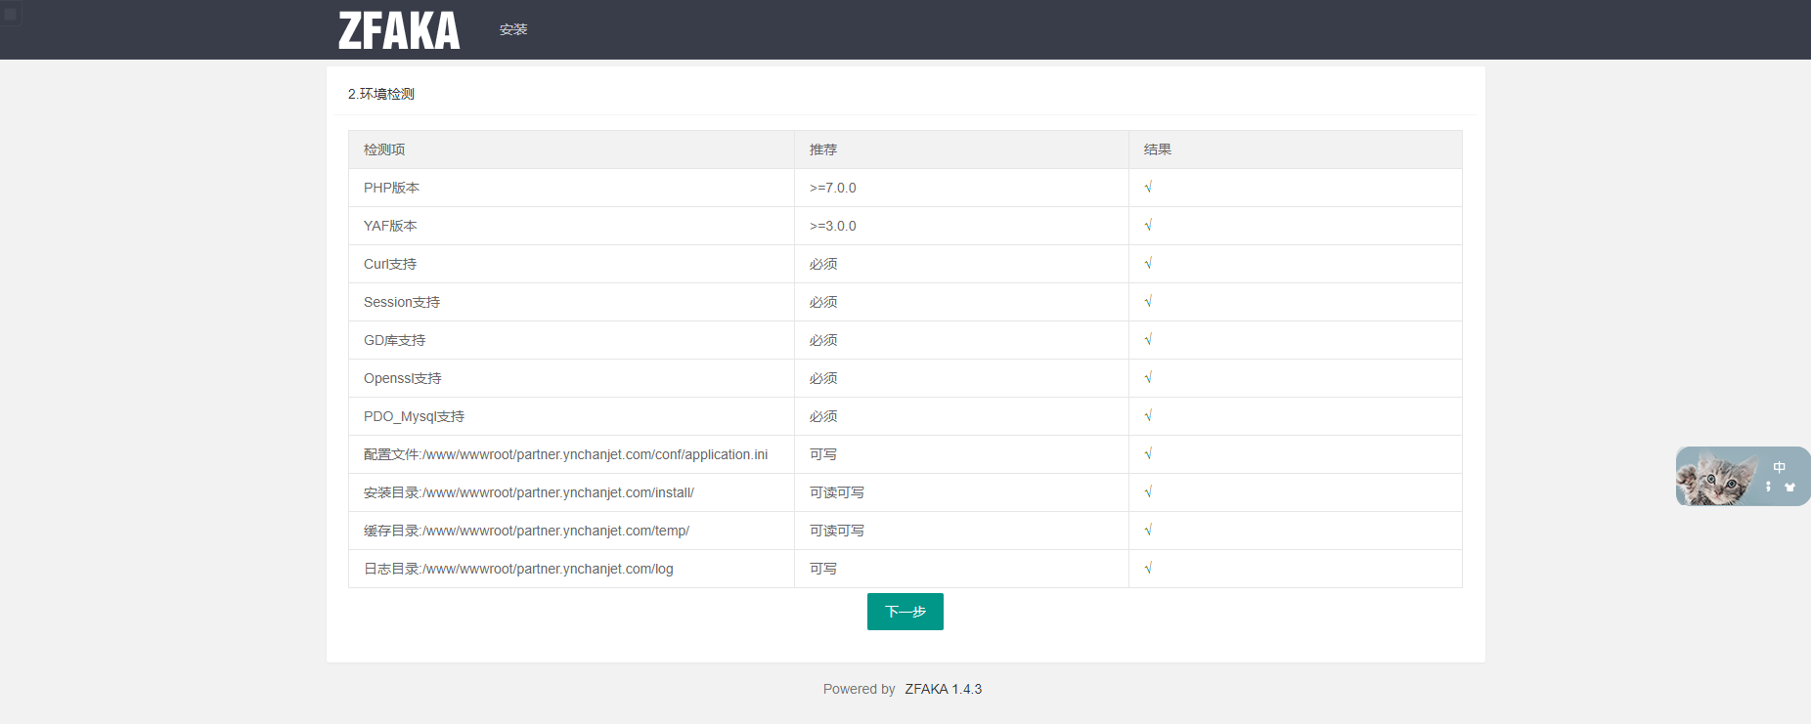This screenshot has height=724, width=1811.
Task: Select the 缓存目录 temp path text
Action: [x=526, y=531]
